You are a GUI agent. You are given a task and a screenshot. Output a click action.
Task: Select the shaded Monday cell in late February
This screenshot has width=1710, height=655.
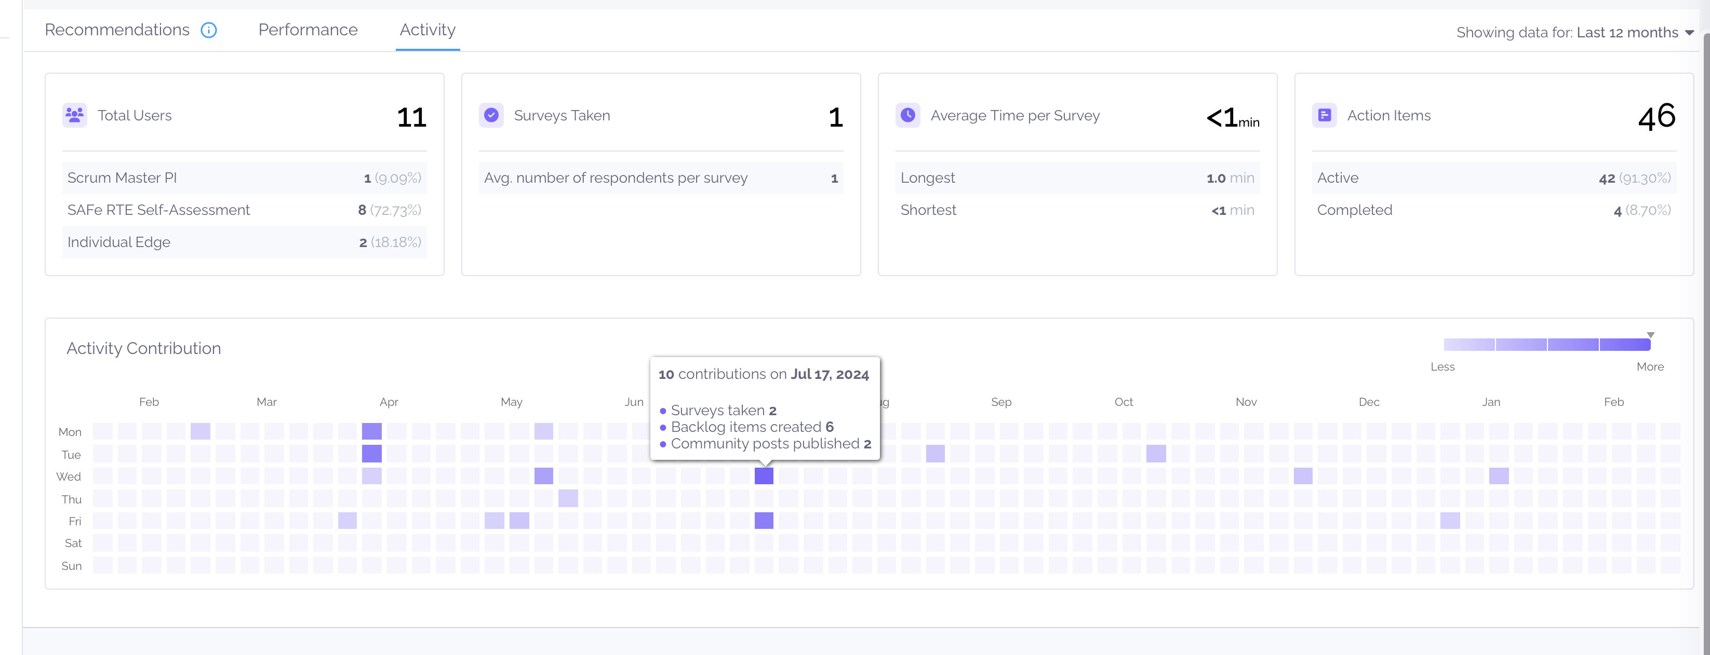tap(201, 432)
